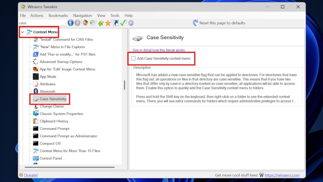Click the blue shortcut arrow toolbar icon
This screenshot has height=182, width=323.
[116, 23]
